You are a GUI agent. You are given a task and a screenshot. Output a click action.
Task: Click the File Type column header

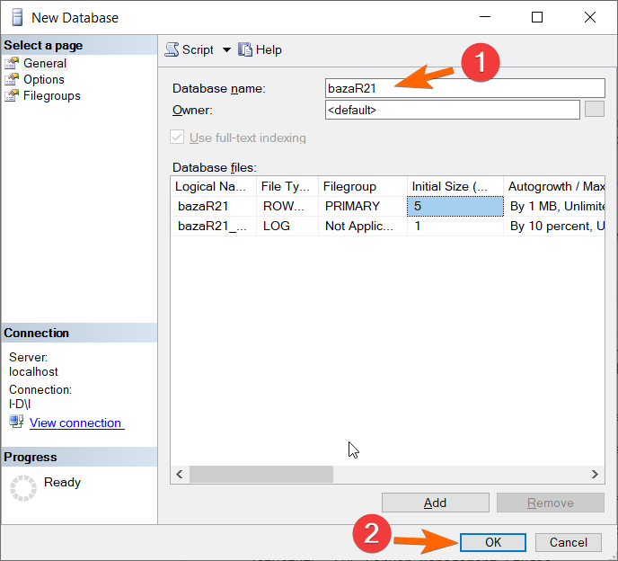click(287, 186)
